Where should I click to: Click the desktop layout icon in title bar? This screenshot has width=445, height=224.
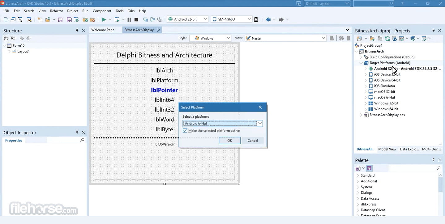[298, 4]
